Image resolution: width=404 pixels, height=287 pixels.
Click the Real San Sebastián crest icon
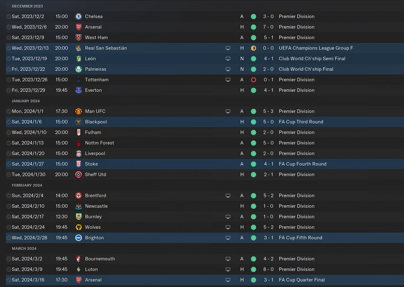coord(79,48)
